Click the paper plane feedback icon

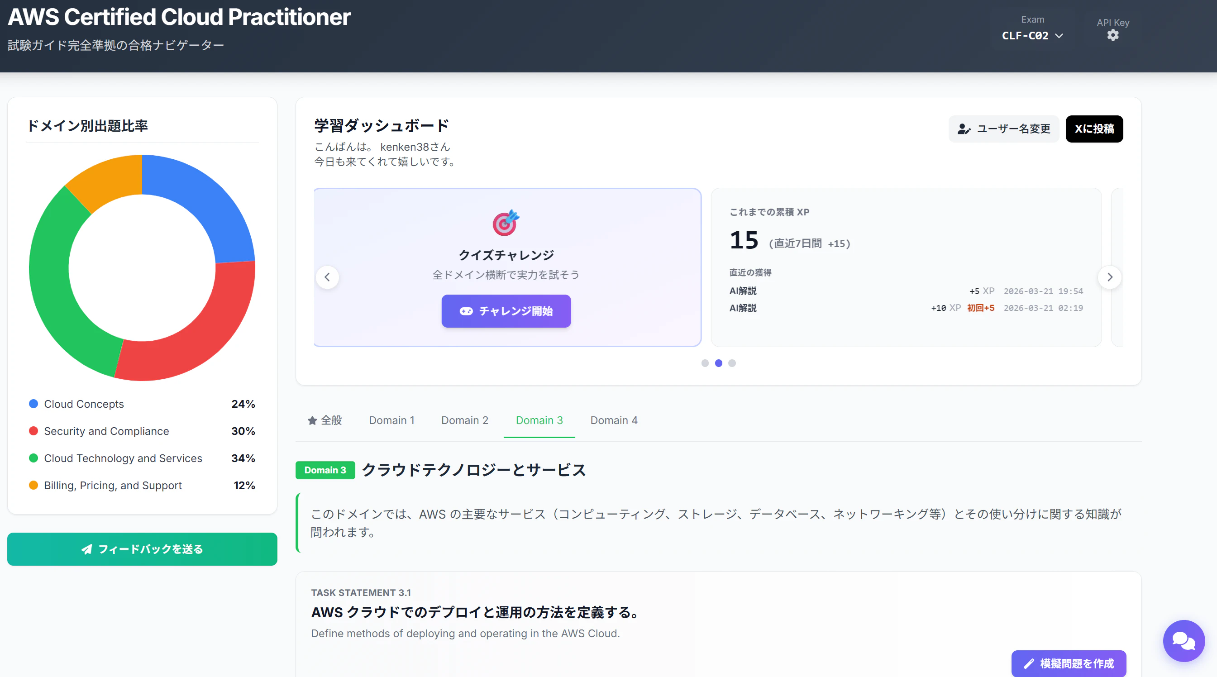click(87, 549)
